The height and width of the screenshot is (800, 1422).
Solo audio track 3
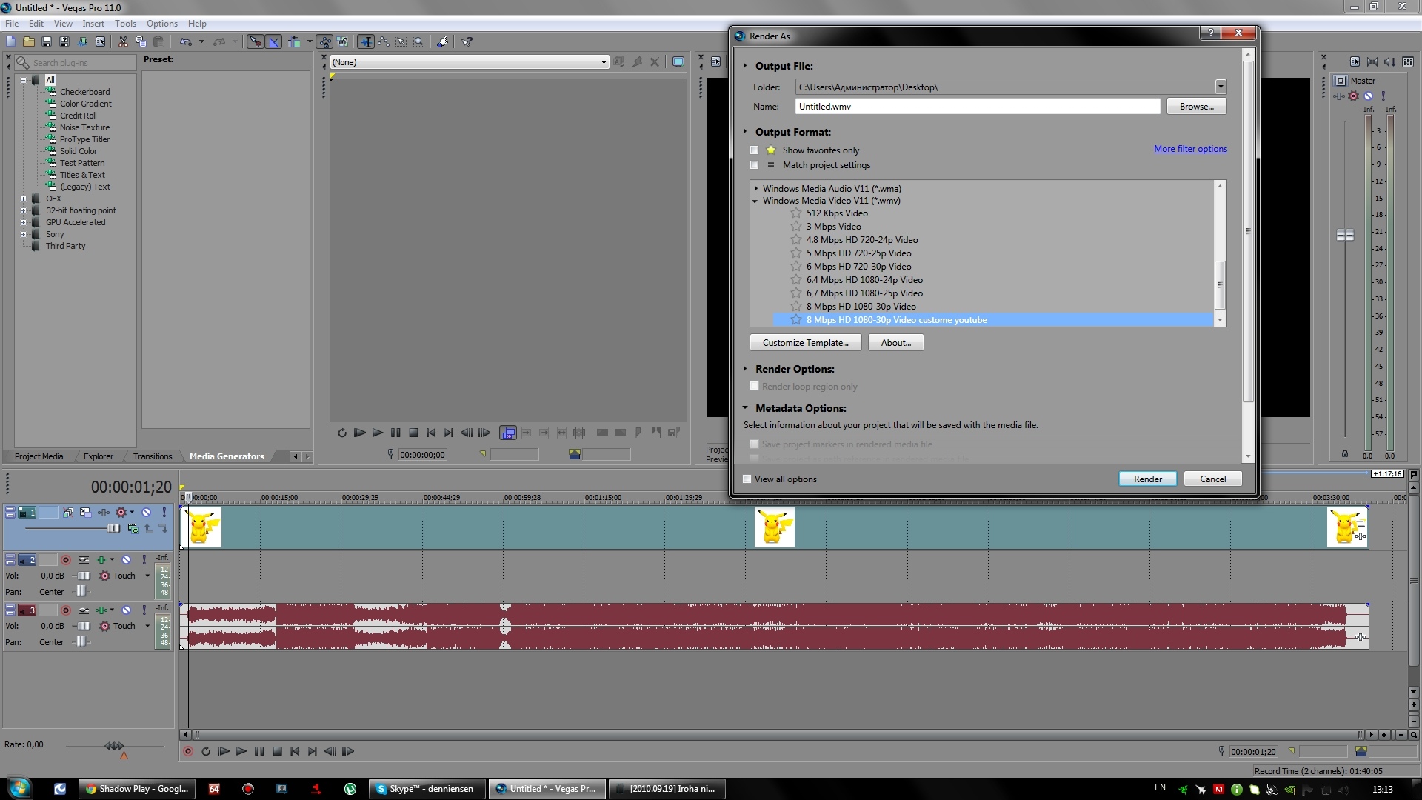click(144, 610)
